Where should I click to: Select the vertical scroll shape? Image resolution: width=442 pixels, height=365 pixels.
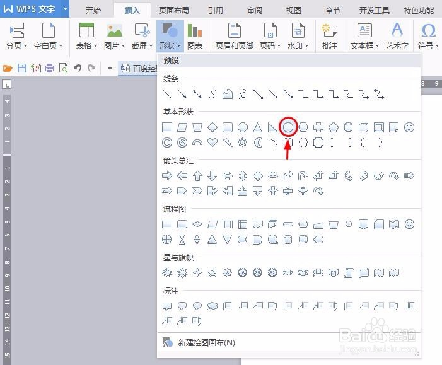pyautogui.click(x=349, y=273)
